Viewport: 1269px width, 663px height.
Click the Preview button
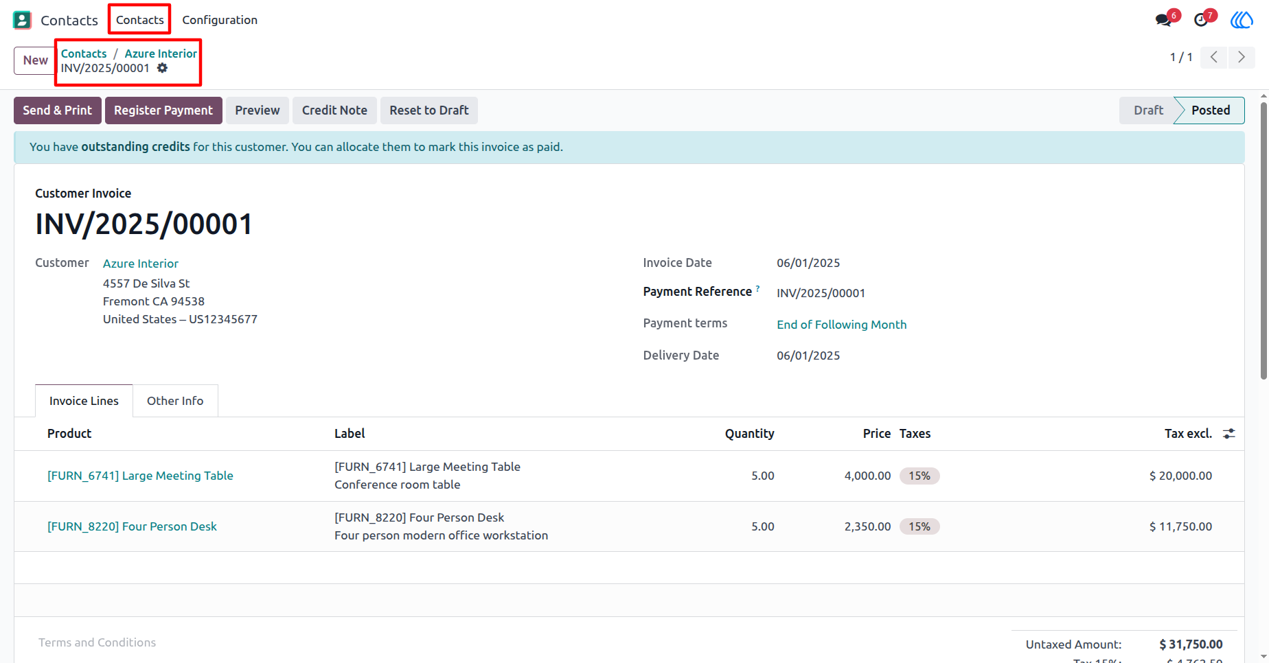(x=258, y=110)
